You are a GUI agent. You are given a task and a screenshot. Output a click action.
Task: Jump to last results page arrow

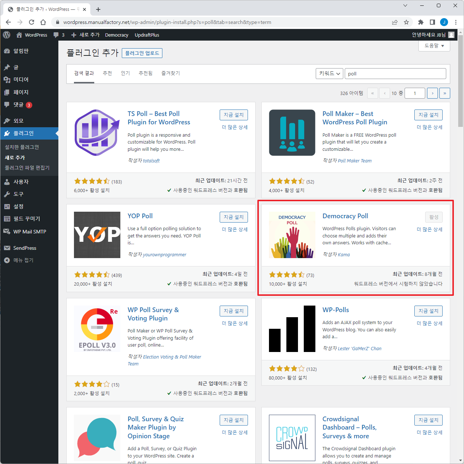coord(445,93)
